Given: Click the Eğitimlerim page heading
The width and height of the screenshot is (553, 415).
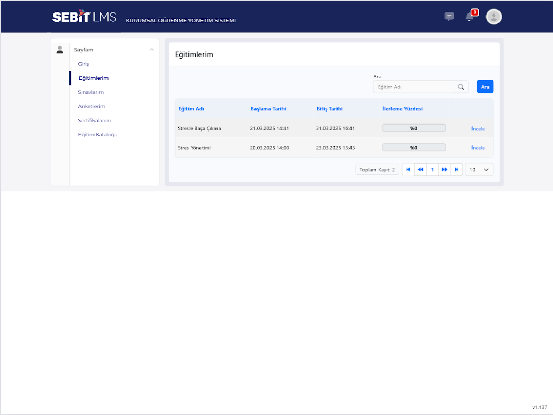Looking at the screenshot, I should point(194,54).
